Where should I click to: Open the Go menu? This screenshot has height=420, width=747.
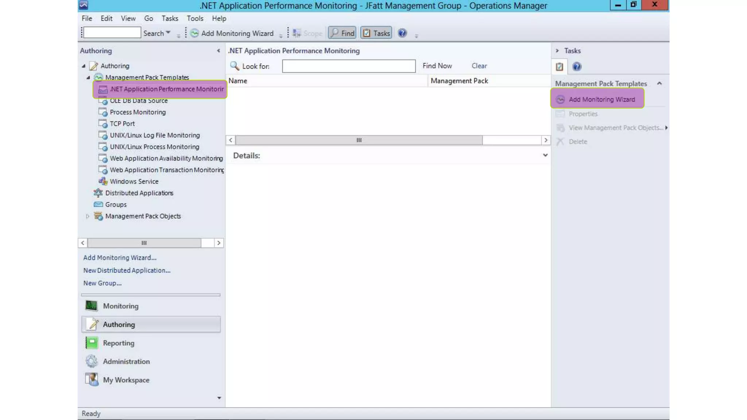point(148,18)
